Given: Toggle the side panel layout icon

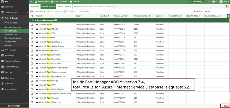Looking at the screenshot, I should (x=228, y=6).
